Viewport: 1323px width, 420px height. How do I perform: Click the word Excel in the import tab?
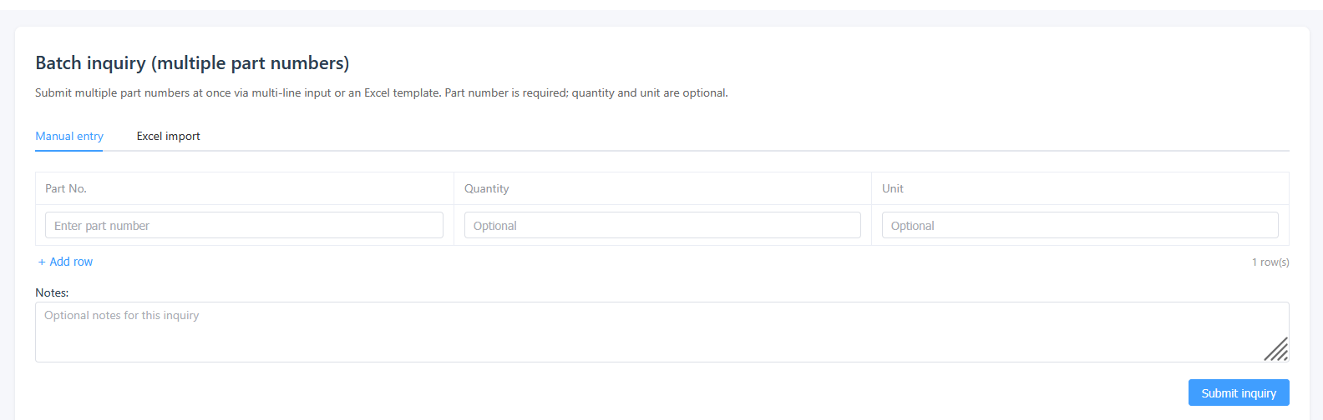tap(150, 136)
